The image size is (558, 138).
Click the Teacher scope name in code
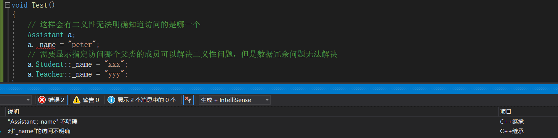tap(50, 74)
